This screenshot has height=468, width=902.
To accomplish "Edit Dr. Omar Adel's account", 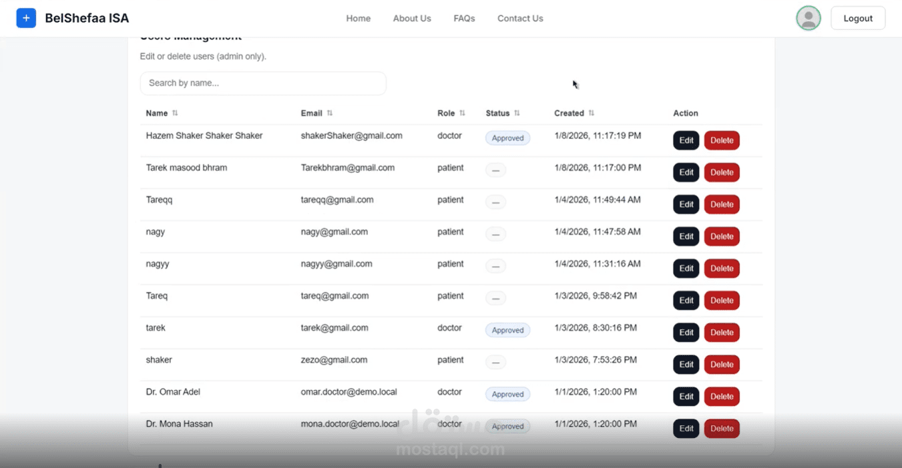I will tap(686, 397).
